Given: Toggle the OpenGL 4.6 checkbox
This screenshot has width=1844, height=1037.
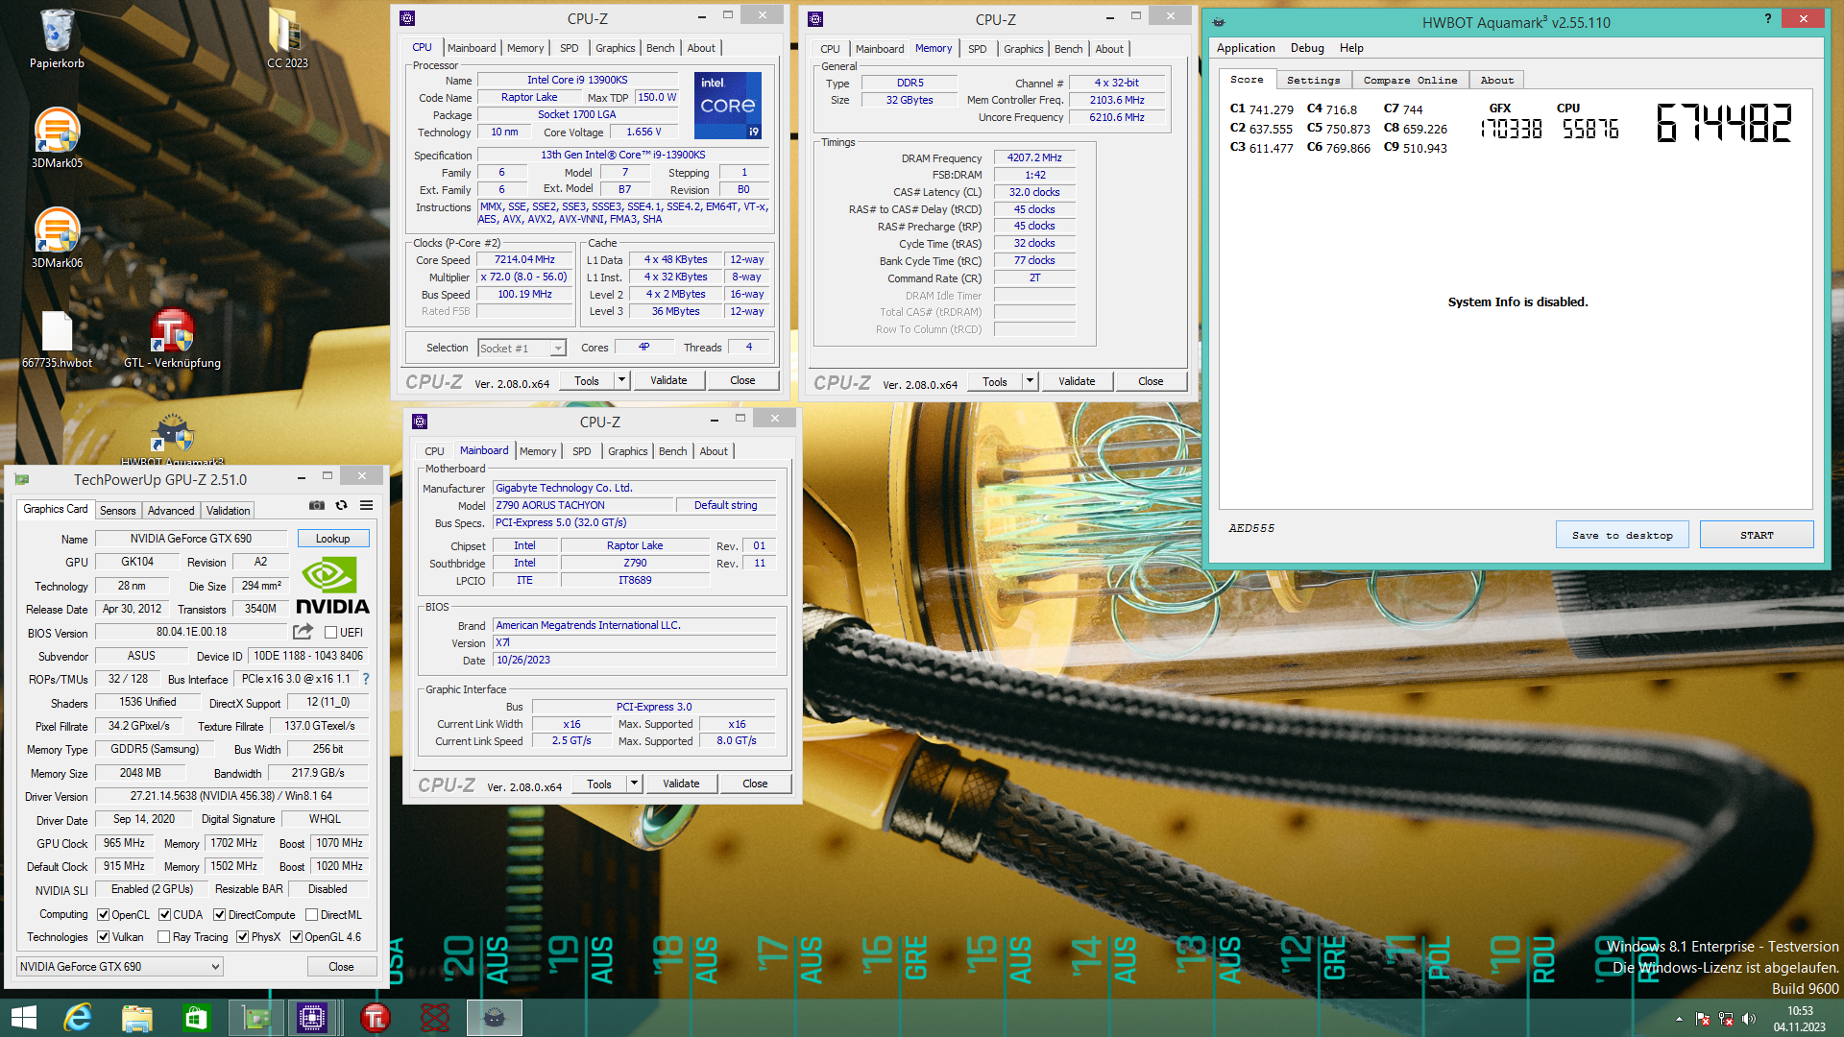Looking at the screenshot, I should click(x=297, y=937).
